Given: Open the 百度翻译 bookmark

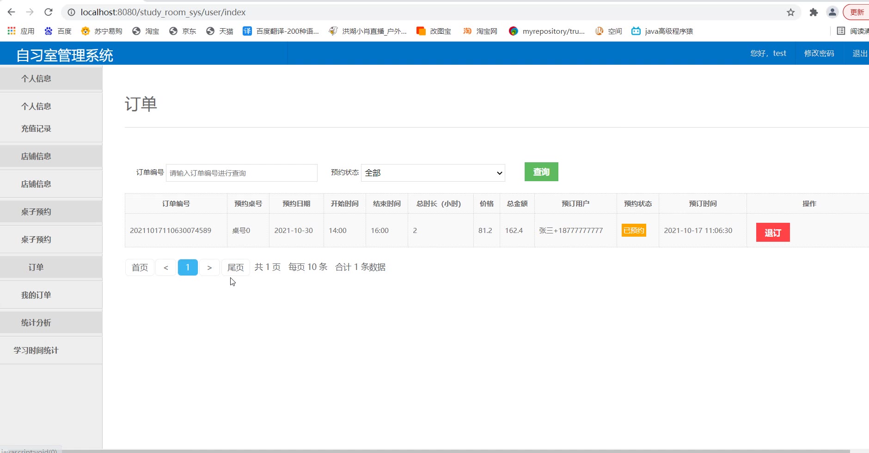Looking at the screenshot, I should point(281,31).
